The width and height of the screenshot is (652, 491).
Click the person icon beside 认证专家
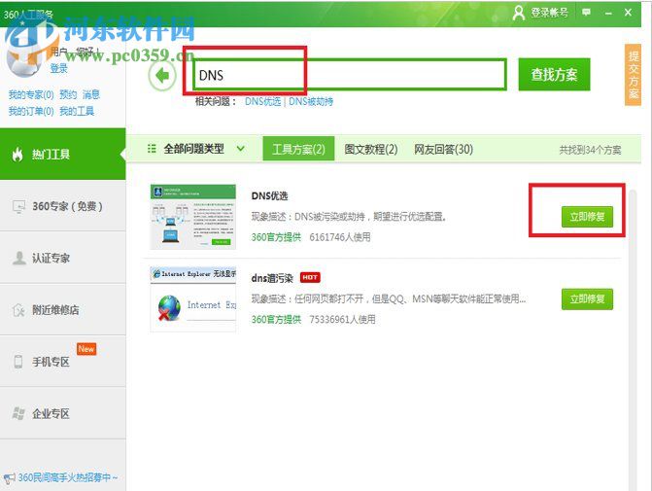pos(18,258)
